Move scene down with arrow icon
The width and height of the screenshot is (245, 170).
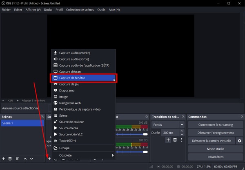point(32,159)
